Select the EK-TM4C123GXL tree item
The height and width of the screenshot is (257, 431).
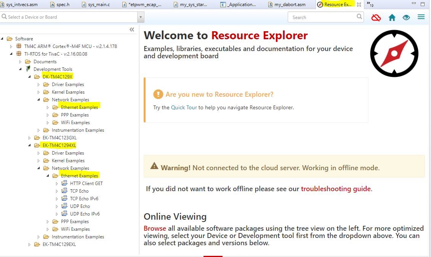59,138
